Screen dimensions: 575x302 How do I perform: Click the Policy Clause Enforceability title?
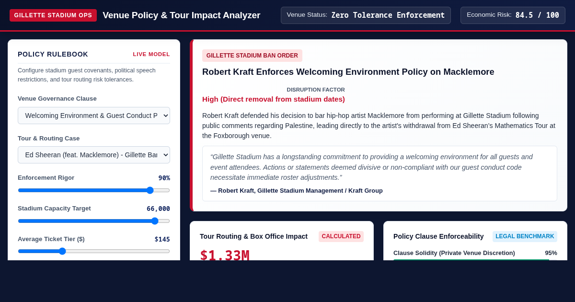[x=438, y=236]
